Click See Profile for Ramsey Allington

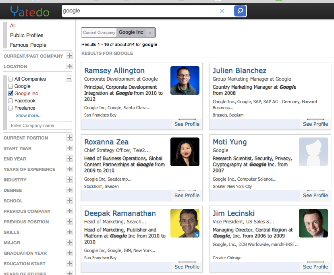pyautogui.click(x=187, y=124)
